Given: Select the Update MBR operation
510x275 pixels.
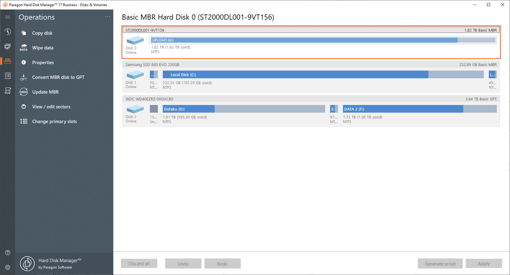Looking at the screenshot, I should (x=45, y=92).
